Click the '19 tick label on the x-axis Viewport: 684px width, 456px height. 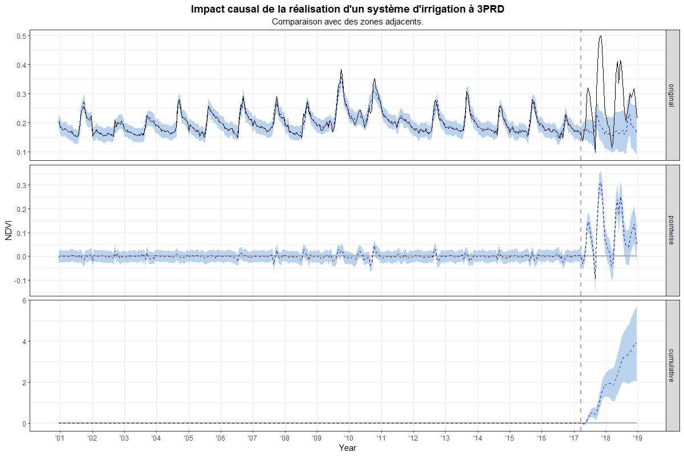637,438
